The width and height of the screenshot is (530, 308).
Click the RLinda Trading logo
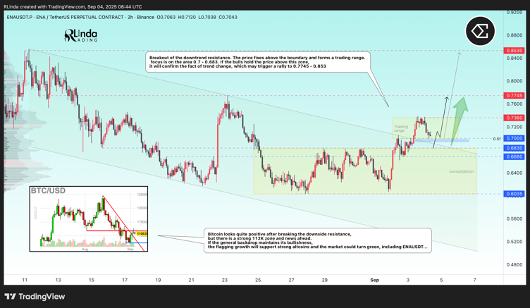[80, 35]
